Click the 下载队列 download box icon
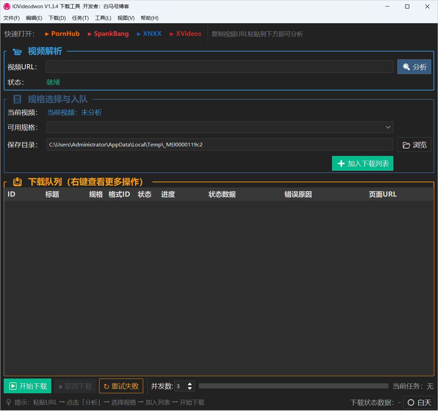This screenshot has height=411, width=438. (17, 182)
